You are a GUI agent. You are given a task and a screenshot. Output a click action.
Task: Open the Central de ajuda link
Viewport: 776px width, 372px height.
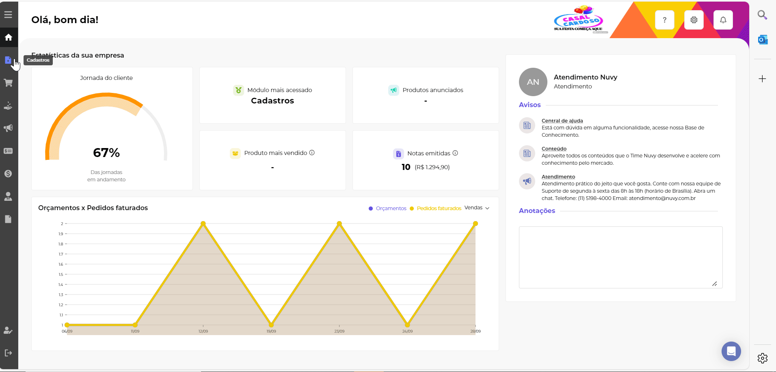click(562, 121)
